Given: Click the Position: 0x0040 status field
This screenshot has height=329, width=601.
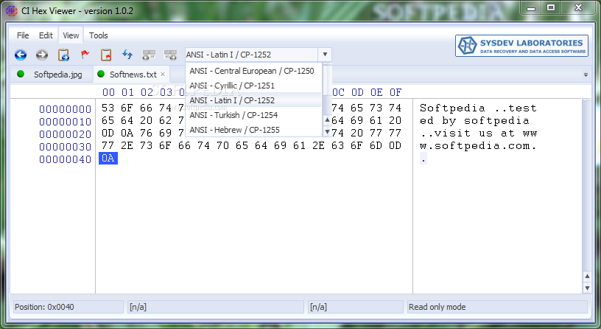Looking at the screenshot, I should [68, 307].
